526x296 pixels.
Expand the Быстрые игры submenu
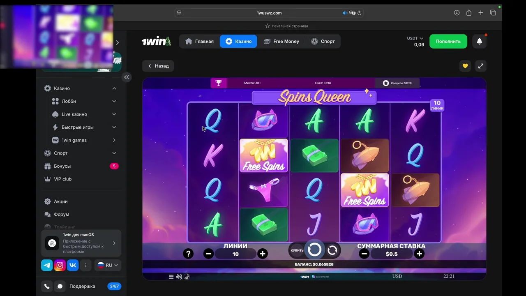(x=114, y=127)
